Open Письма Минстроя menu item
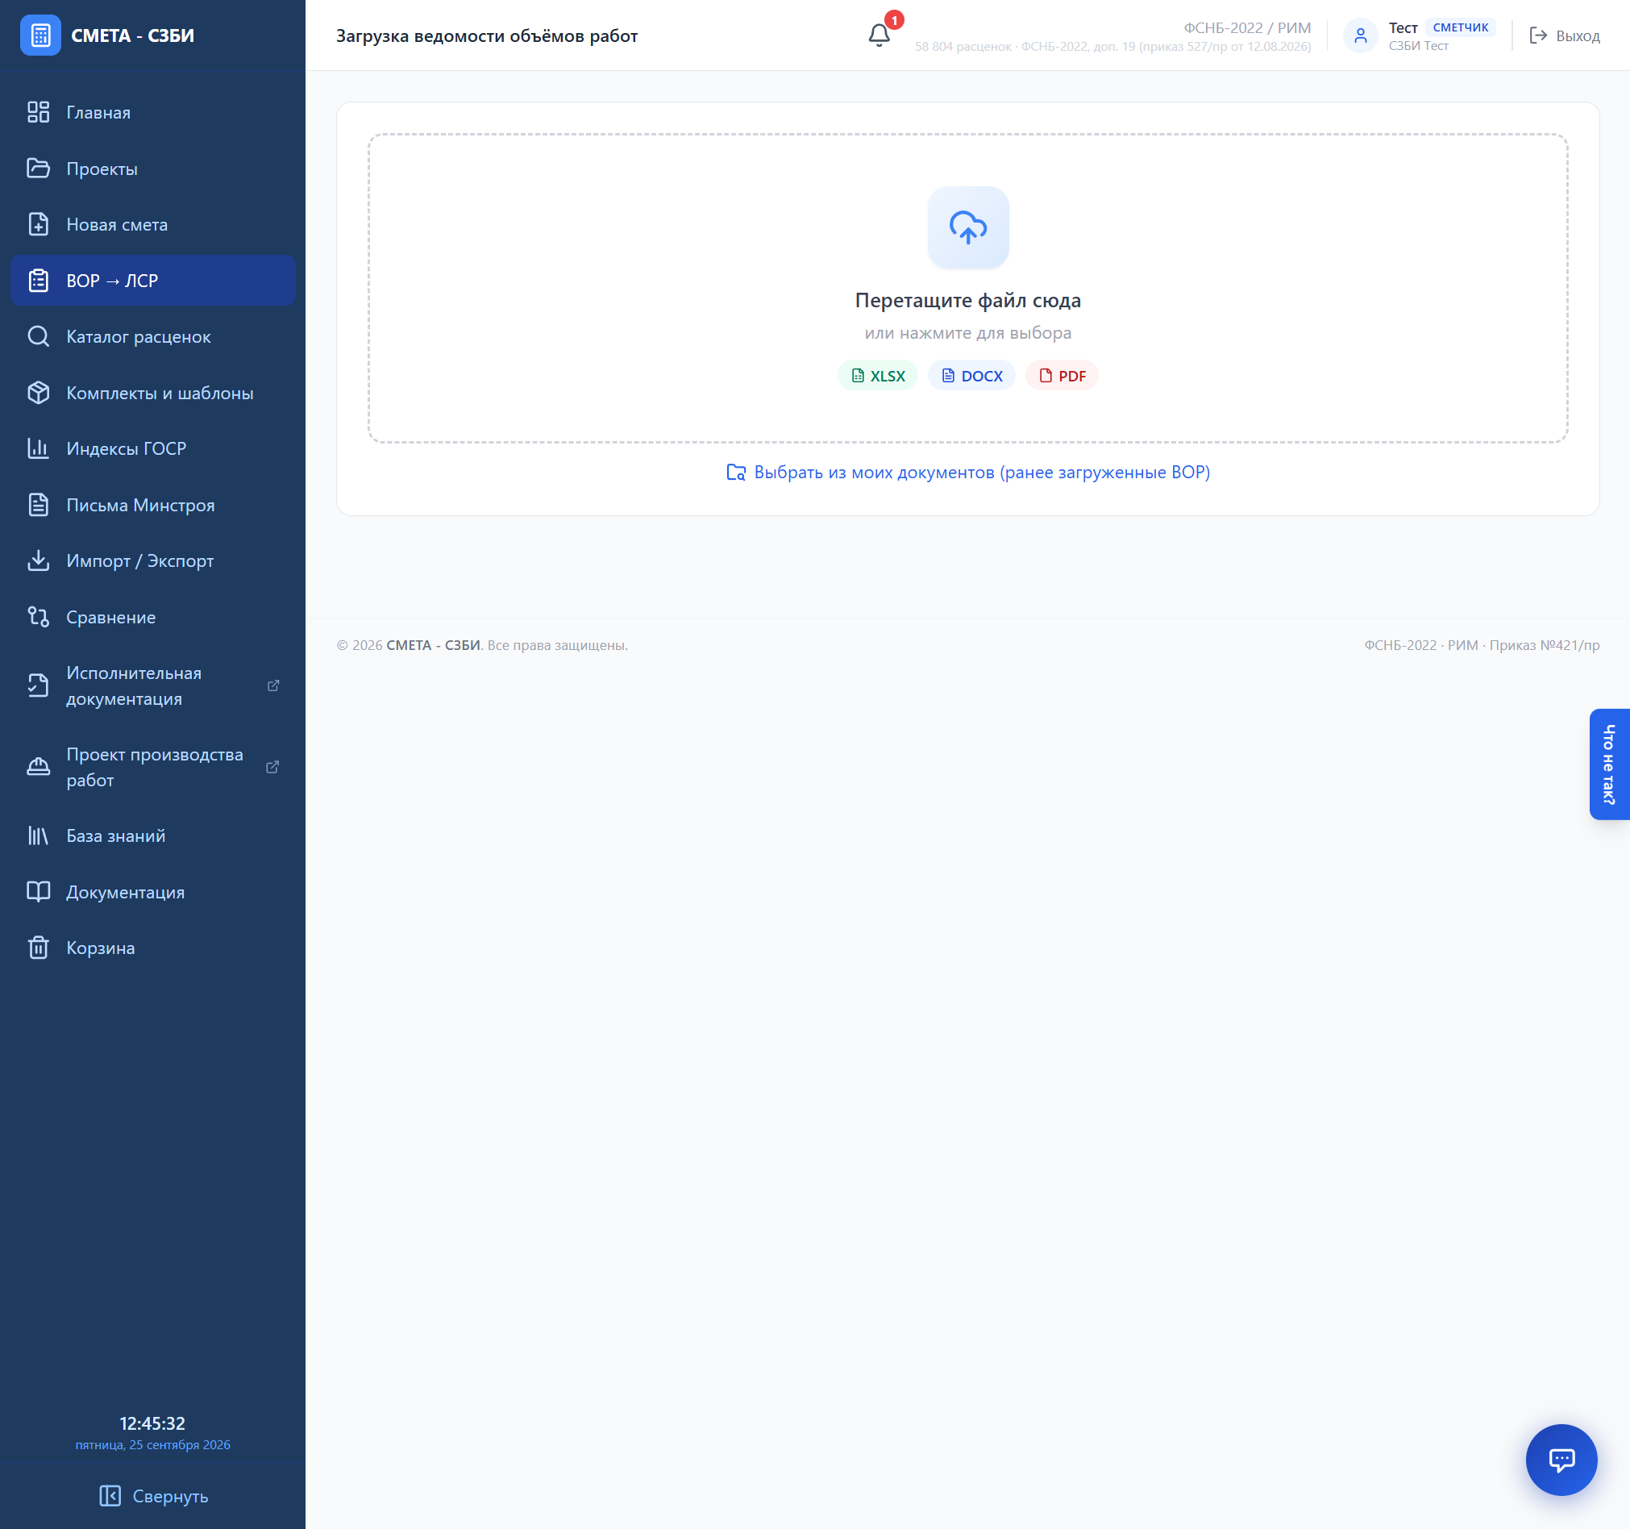The height and width of the screenshot is (1529, 1630). pos(153,505)
